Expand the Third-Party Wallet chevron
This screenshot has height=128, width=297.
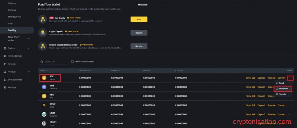point(29,39)
